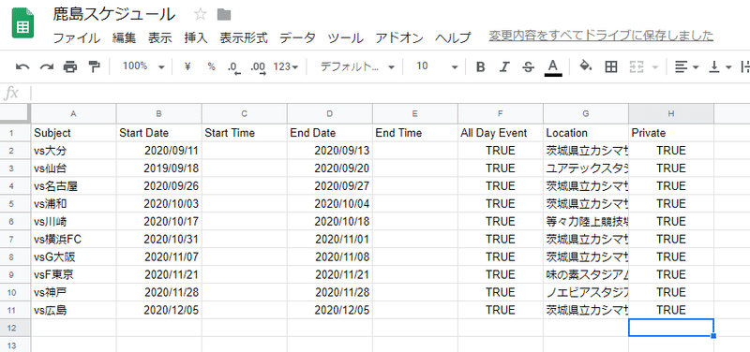Click the merge cells icon
The height and width of the screenshot is (352, 750).
[636, 67]
